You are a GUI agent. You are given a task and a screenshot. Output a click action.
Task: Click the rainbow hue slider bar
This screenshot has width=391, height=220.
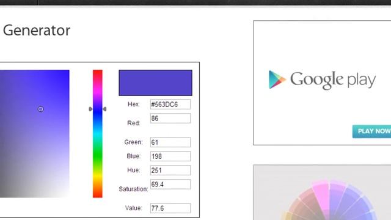click(x=98, y=134)
